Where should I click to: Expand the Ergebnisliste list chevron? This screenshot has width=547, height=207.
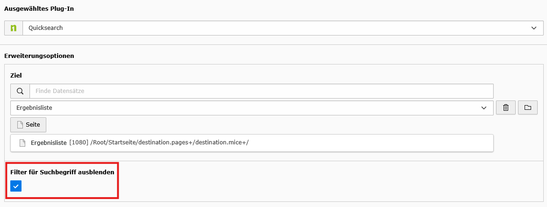coord(484,108)
